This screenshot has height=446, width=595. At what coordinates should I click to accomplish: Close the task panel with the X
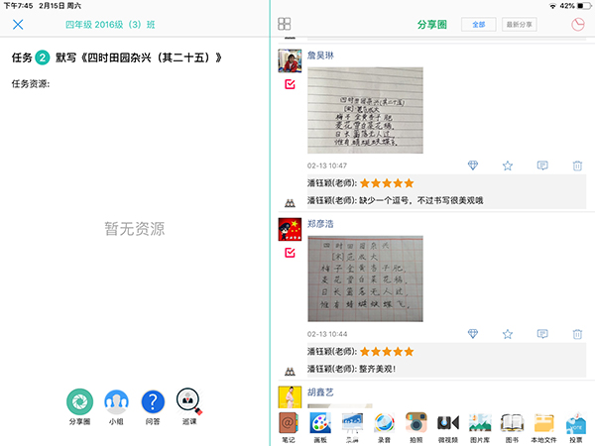(x=18, y=24)
